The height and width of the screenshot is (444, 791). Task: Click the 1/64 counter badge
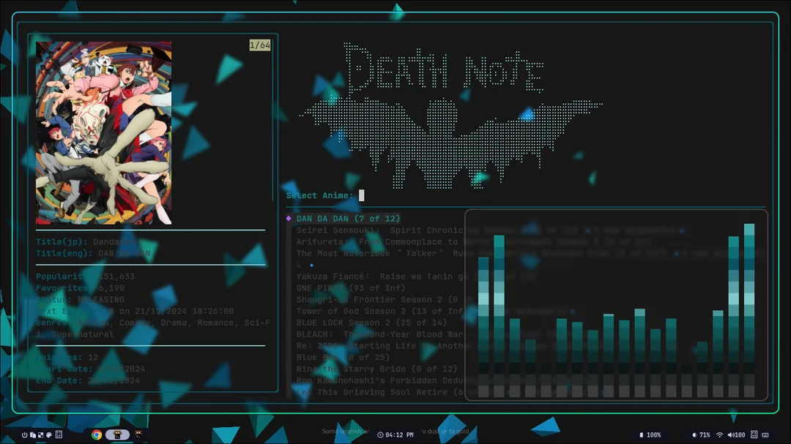pyautogui.click(x=260, y=45)
